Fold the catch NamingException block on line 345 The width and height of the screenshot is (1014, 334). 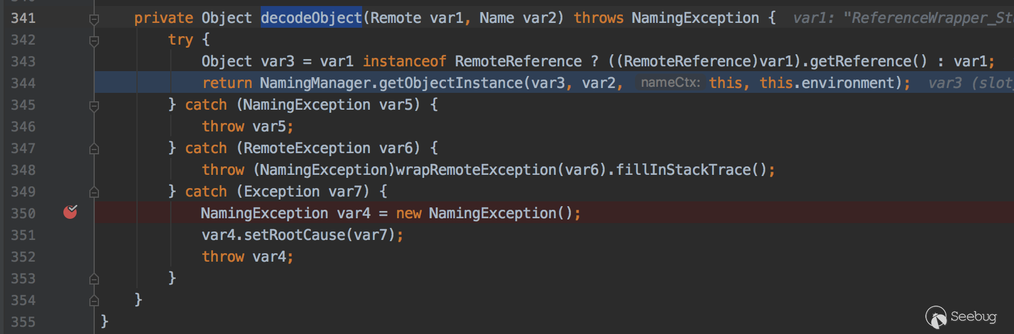tap(94, 106)
